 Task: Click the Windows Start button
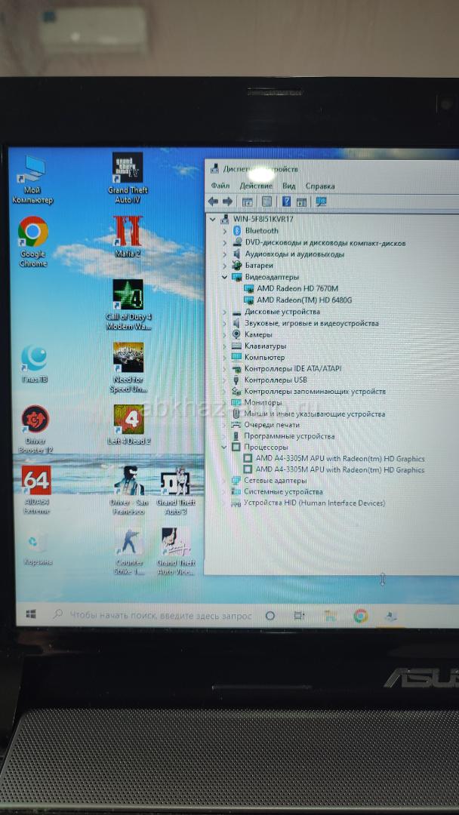click(x=31, y=615)
